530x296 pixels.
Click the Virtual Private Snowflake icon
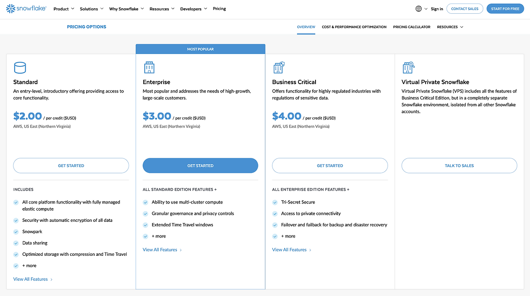(x=408, y=68)
